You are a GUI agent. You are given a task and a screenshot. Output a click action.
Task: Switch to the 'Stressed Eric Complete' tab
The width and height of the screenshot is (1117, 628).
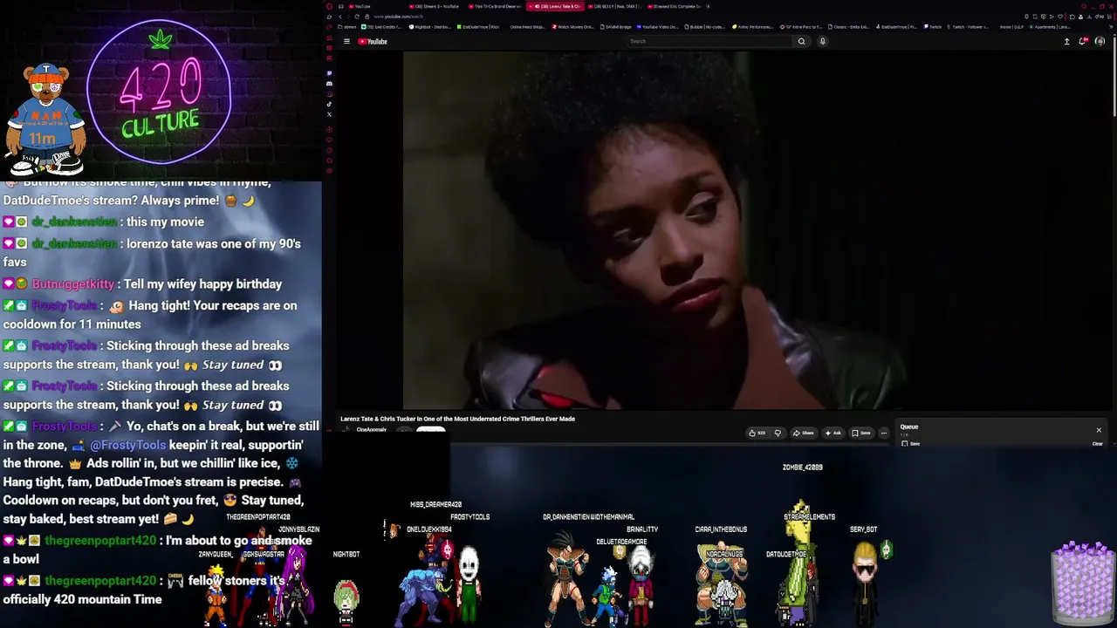tap(675, 6)
